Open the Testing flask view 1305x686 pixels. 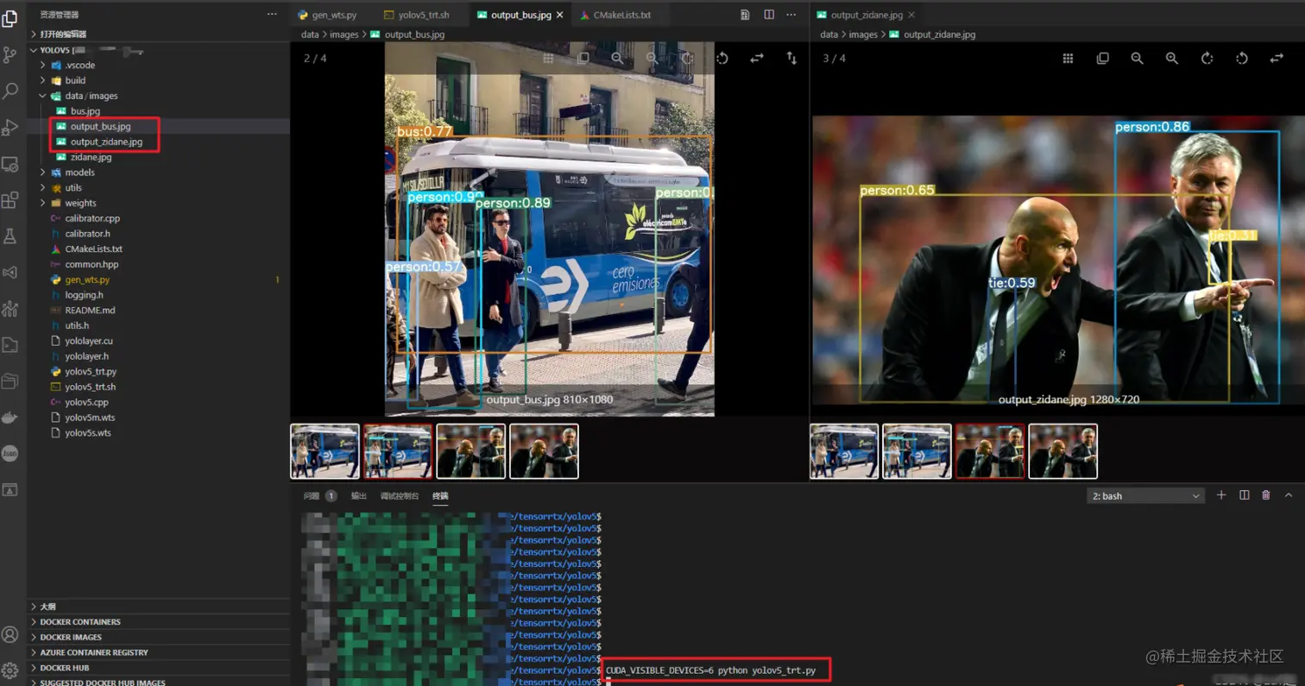[10, 236]
